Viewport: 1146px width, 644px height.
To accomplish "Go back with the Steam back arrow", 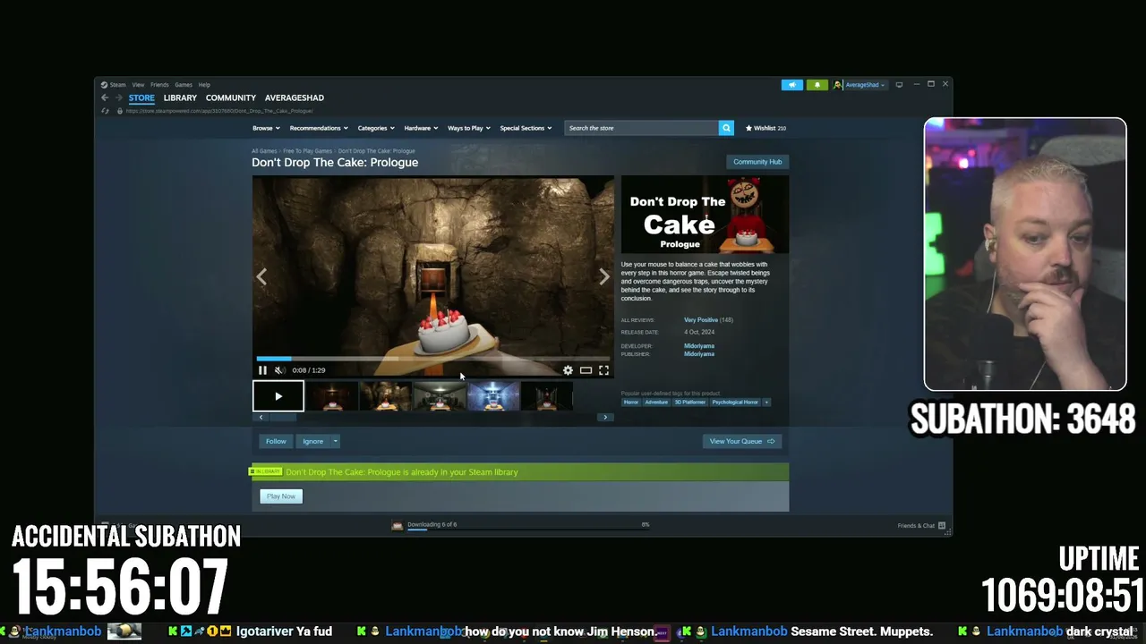I will coord(104,97).
